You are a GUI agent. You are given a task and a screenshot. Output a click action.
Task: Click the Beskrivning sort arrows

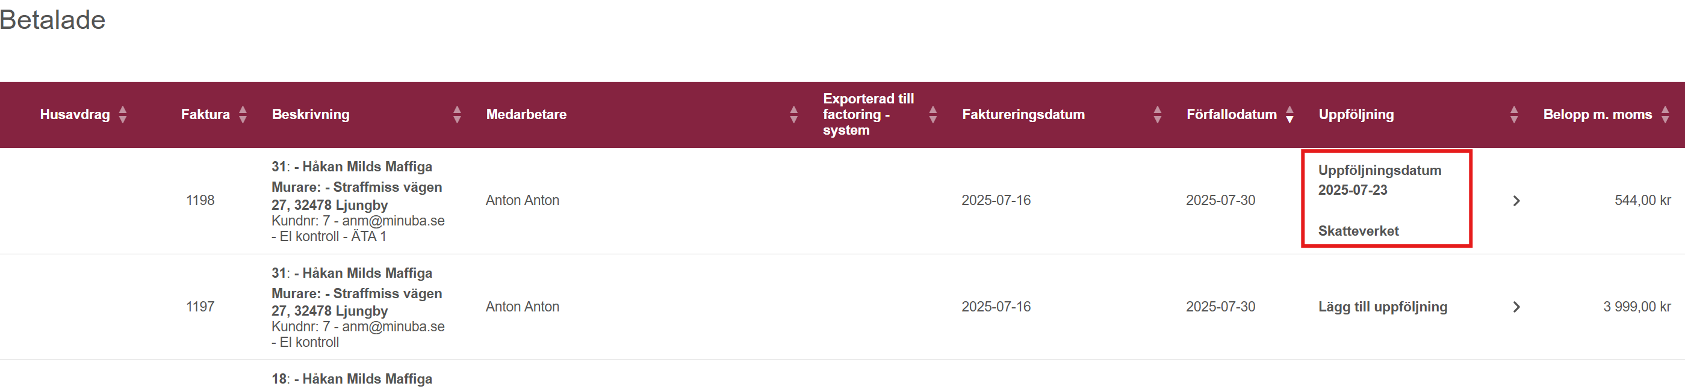(456, 114)
